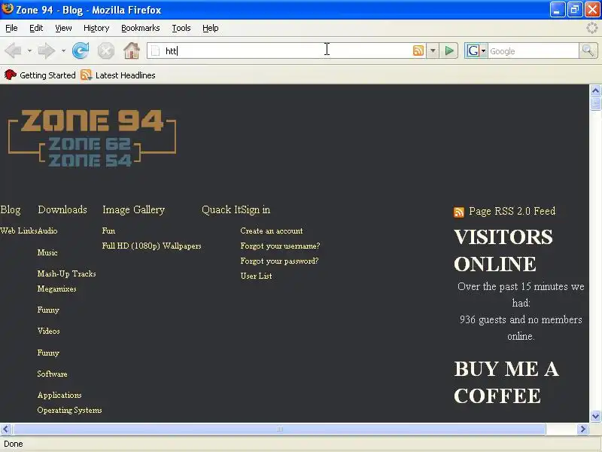Click the activity throbber icon
Image resolution: width=602 pixels, height=452 pixels.
[591, 28]
